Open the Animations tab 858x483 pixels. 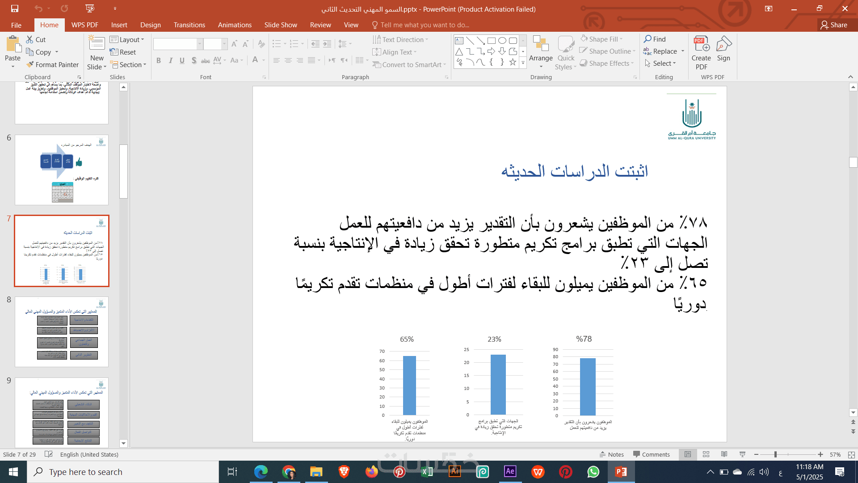point(235,25)
